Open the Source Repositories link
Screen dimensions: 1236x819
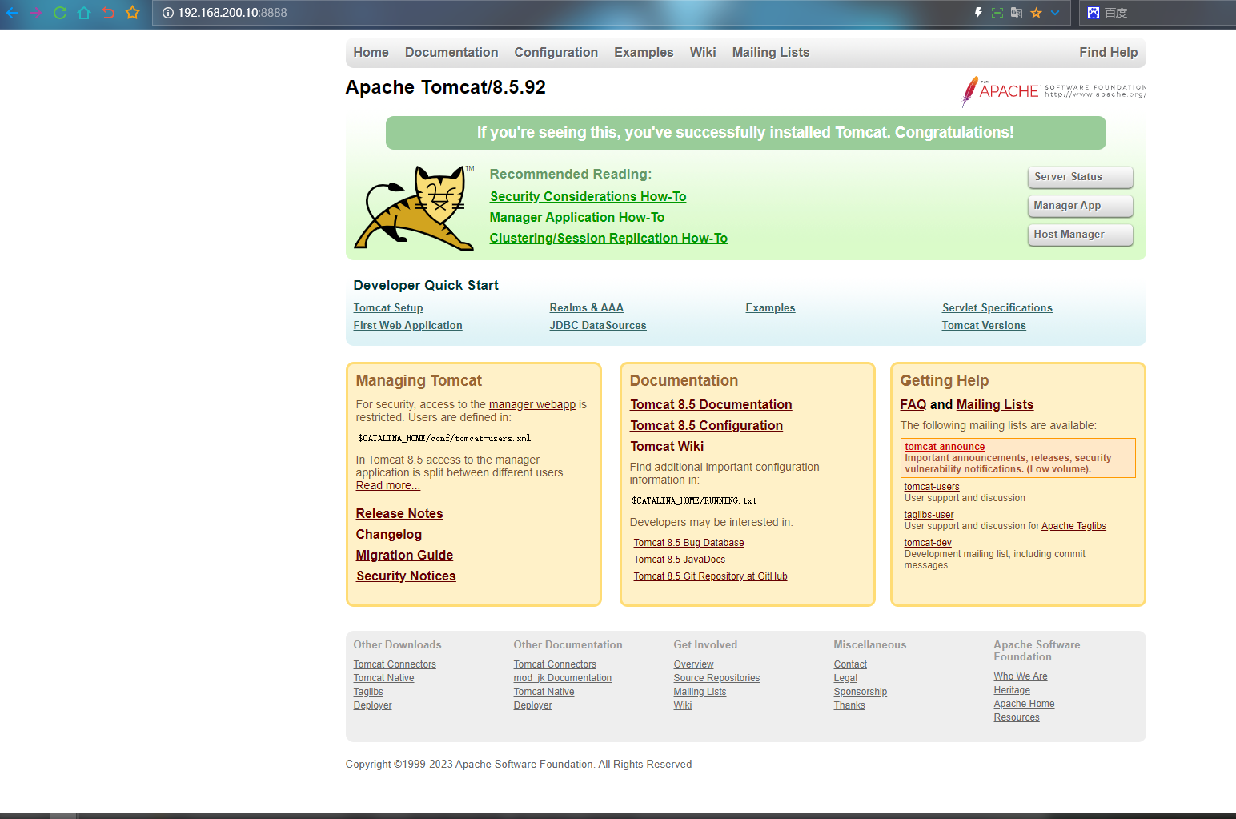pos(717,678)
